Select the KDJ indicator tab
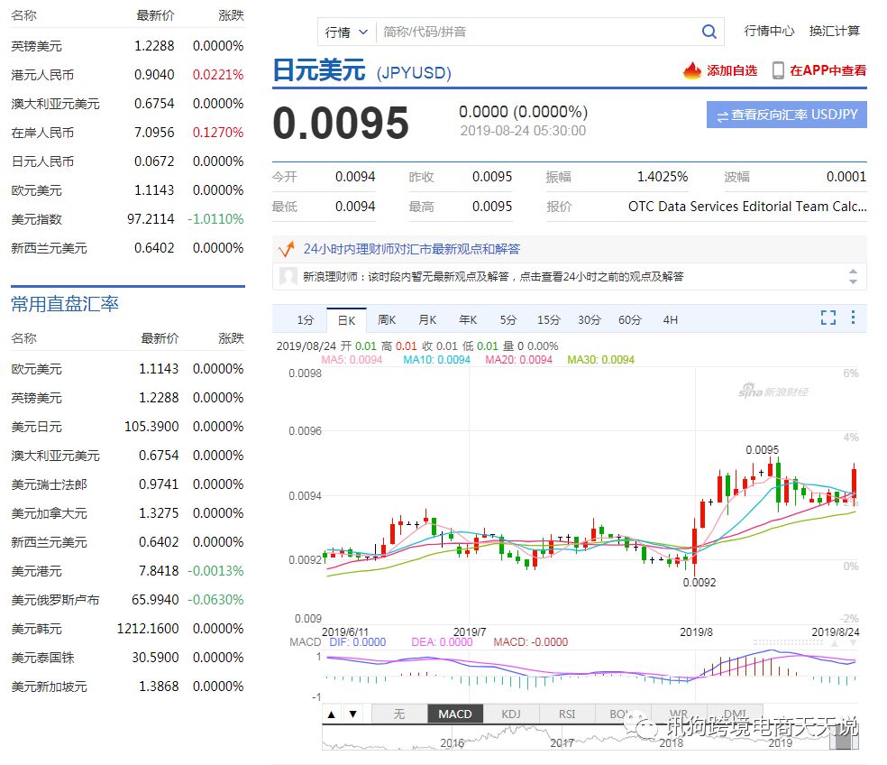 coord(511,714)
